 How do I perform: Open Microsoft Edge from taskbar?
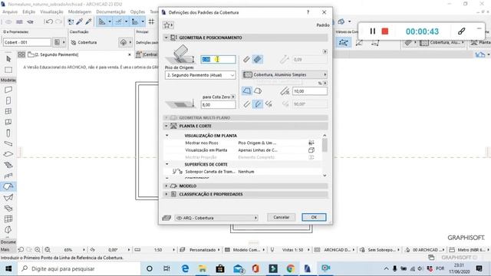point(186,268)
